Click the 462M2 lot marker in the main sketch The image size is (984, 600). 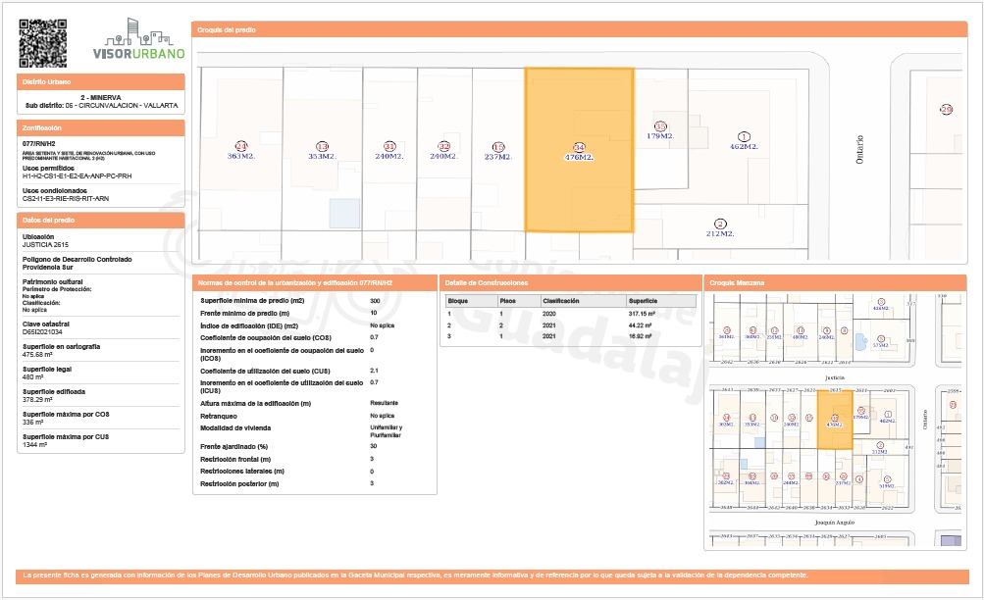coord(744,141)
